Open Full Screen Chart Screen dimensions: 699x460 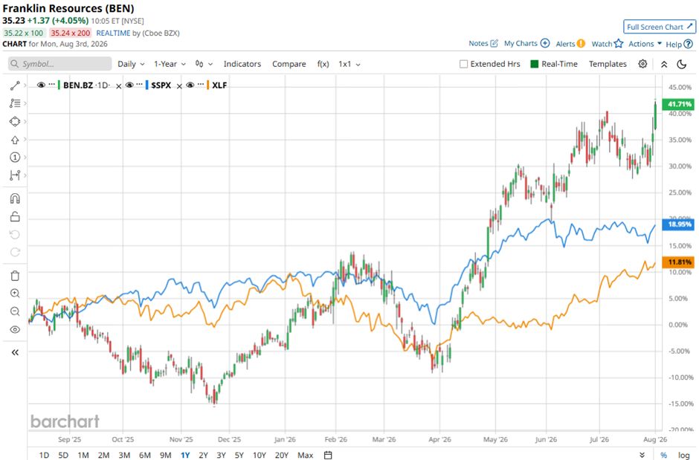coord(660,27)
